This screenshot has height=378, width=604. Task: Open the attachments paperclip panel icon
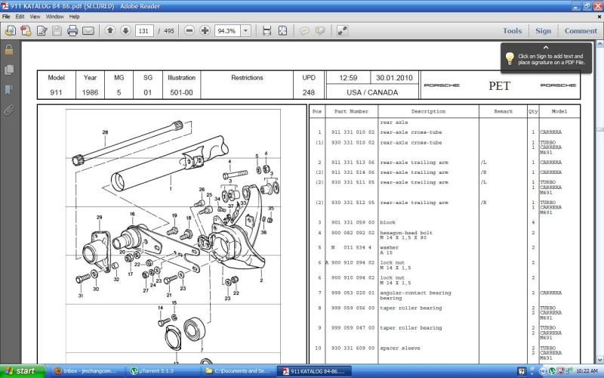pyautogui.click(x=9, y=110)
